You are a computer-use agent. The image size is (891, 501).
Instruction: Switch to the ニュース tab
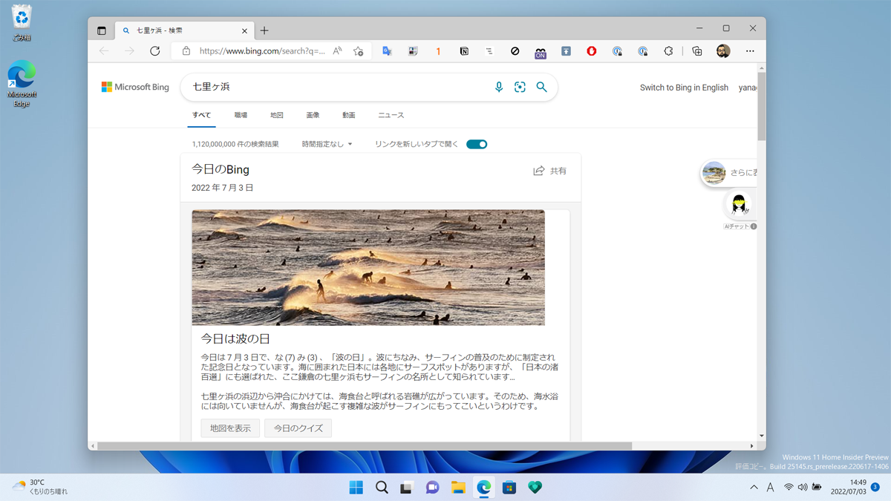(391, 116)
